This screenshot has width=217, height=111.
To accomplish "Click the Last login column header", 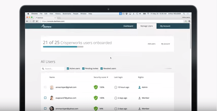I will [x=118, y=77].
